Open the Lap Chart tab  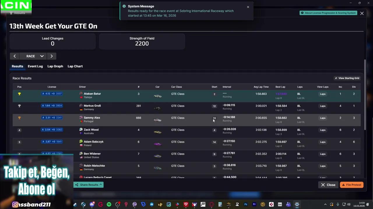75,66
